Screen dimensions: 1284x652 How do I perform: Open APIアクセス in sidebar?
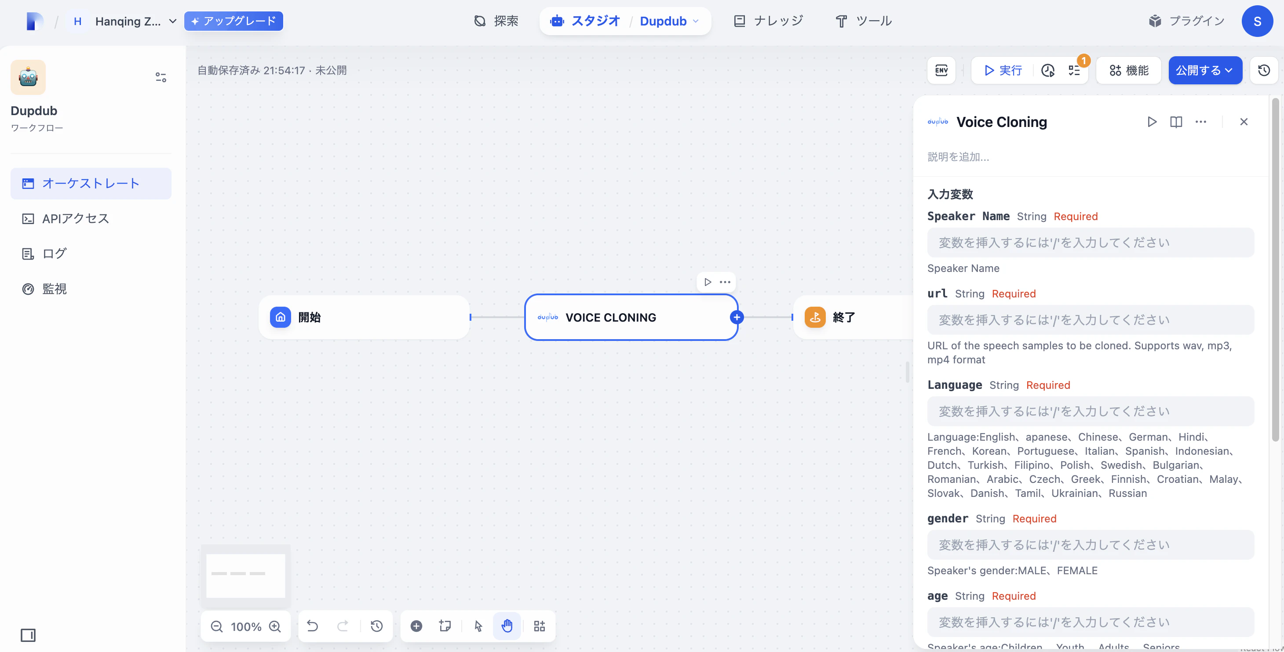(91, 219)
